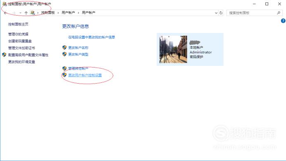
Task: Click shield icon beside 更改帐户名称
Action: (64, 47)
